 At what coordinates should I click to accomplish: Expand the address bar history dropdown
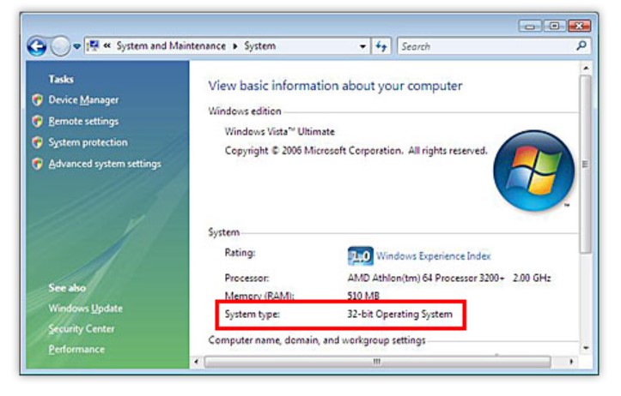362,46
